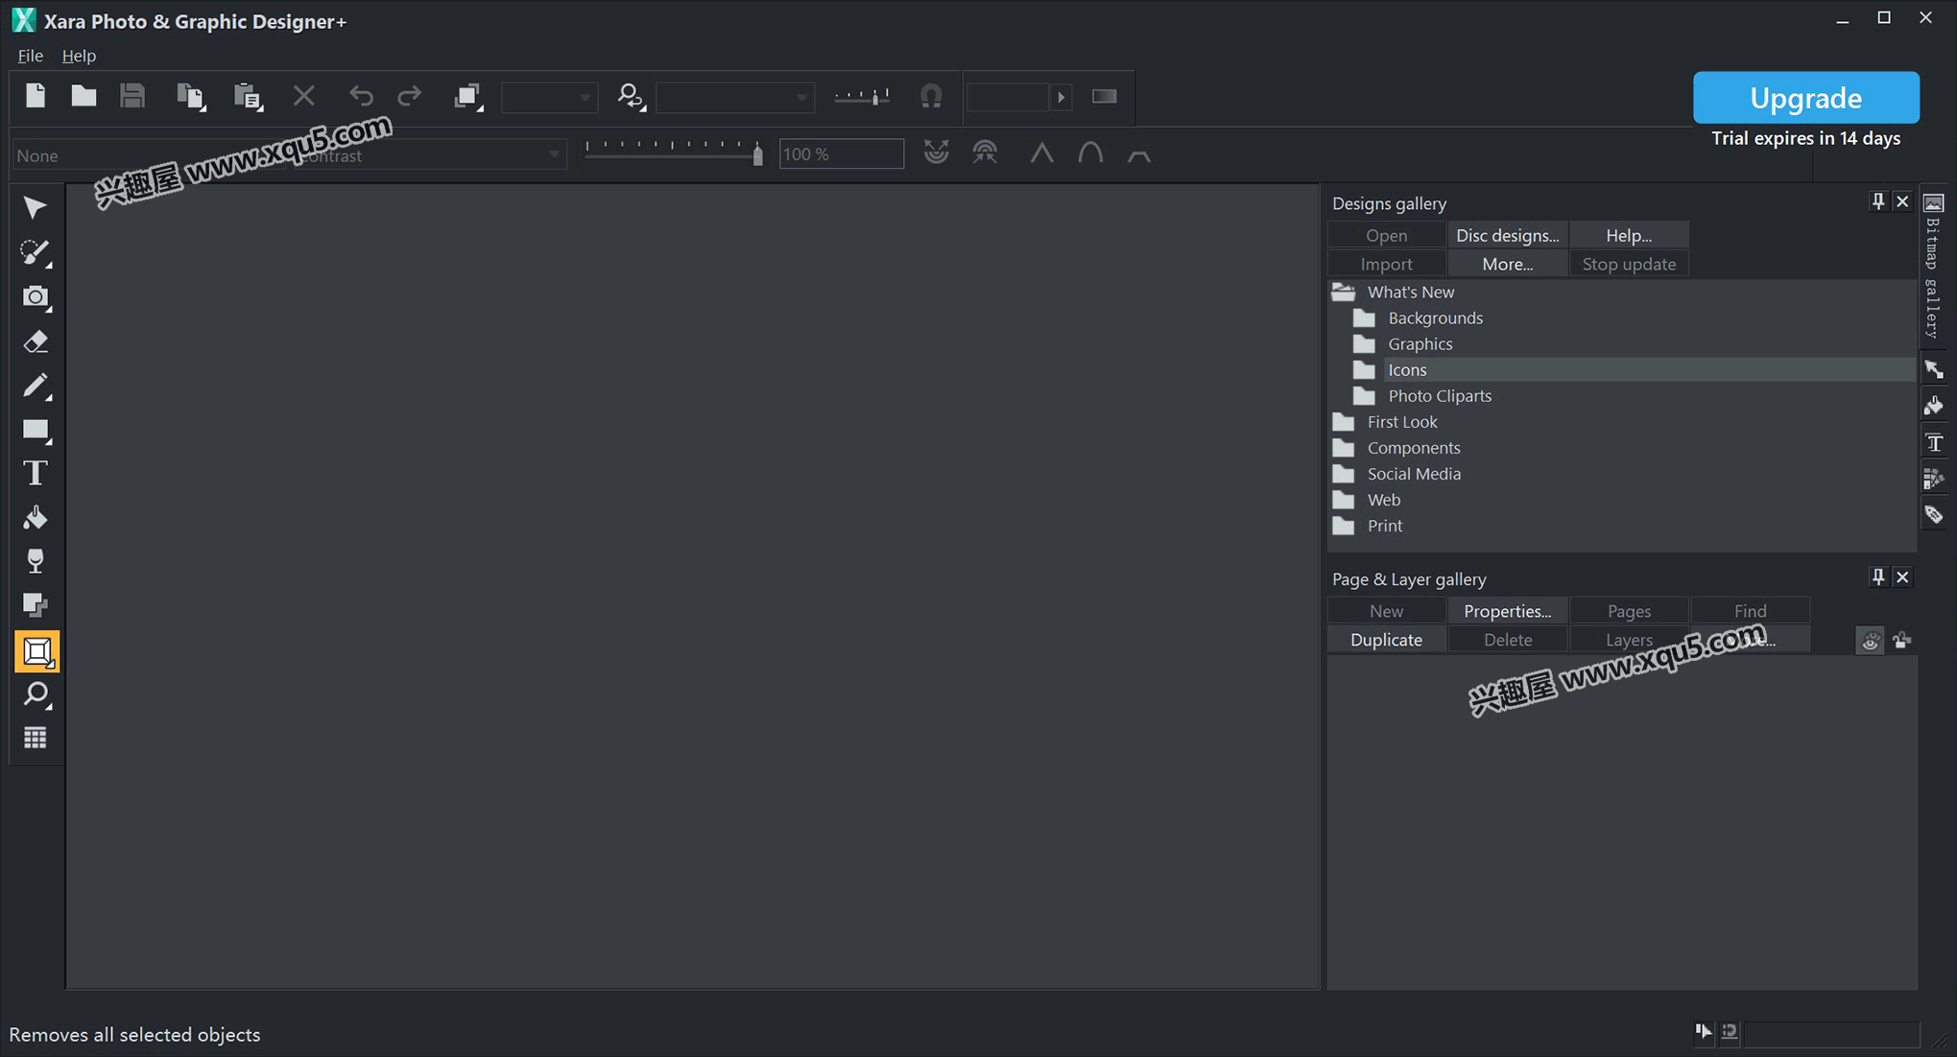Close the Designs gallery panel
This screenshot has width=1957, height=1057.
click(x=1902, y=201)
